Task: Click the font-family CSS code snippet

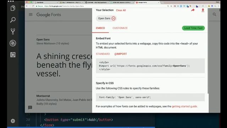Action: click(150, 97)
